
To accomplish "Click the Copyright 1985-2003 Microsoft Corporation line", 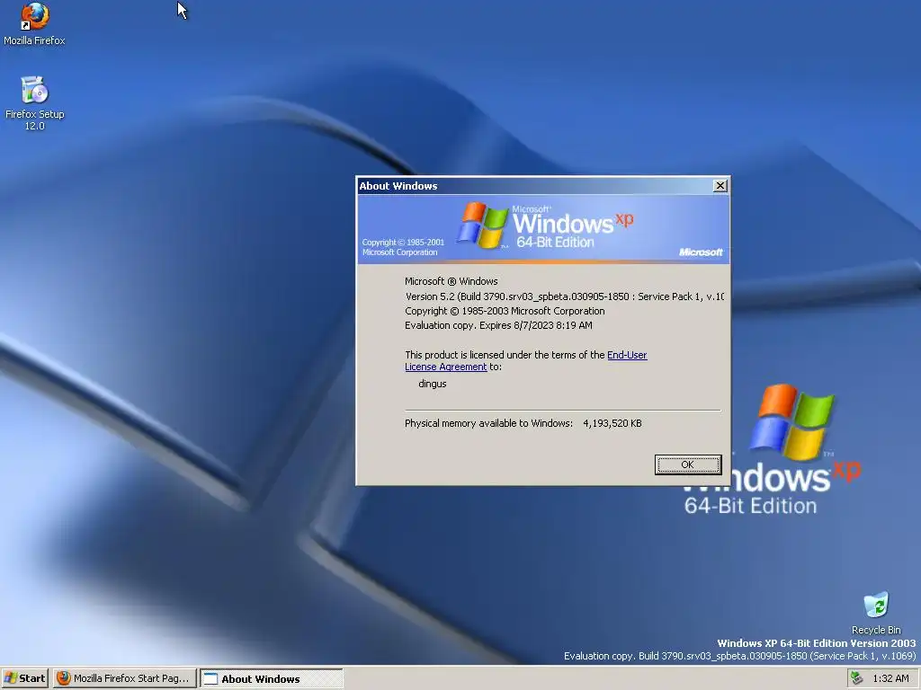I will point(505,311).
